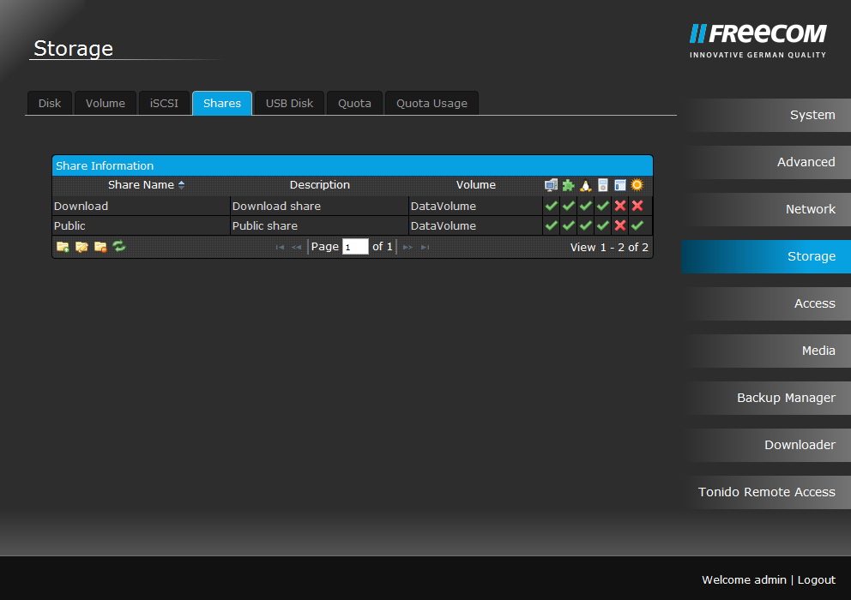Image resolution: width=851 pixels, height=600 pixels.
Task: Click the delete share folder icon
Action: (x=100, y=247)
